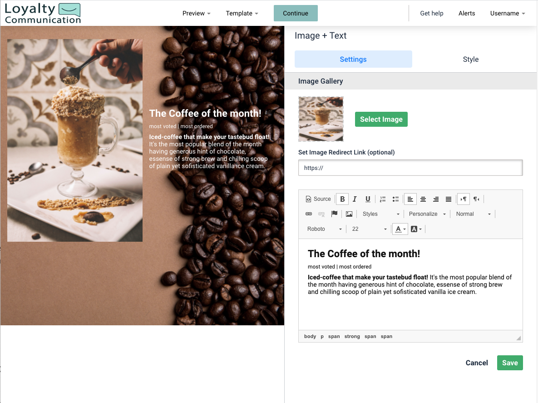The height and width of the screenshot is (403, 538).
Task: Apply a bulleted list
Action: [395, 199]
